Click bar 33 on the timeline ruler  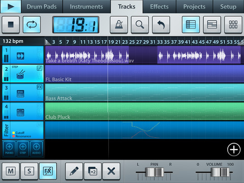[160, 42]
